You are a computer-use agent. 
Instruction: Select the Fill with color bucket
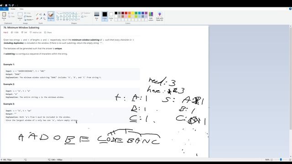(x=41, y=14)
